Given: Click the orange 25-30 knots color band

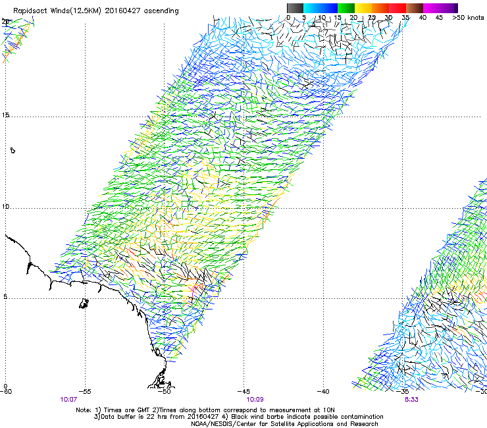Looking at the screenshot, I should click(380, 8).
